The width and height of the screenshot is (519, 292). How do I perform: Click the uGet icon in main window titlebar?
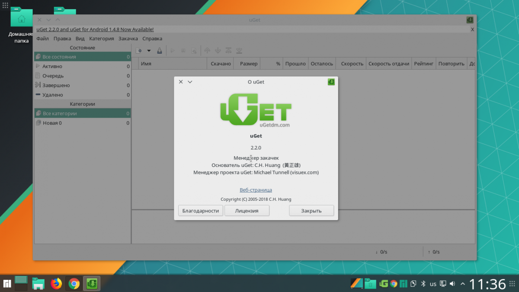click(470, 20)
